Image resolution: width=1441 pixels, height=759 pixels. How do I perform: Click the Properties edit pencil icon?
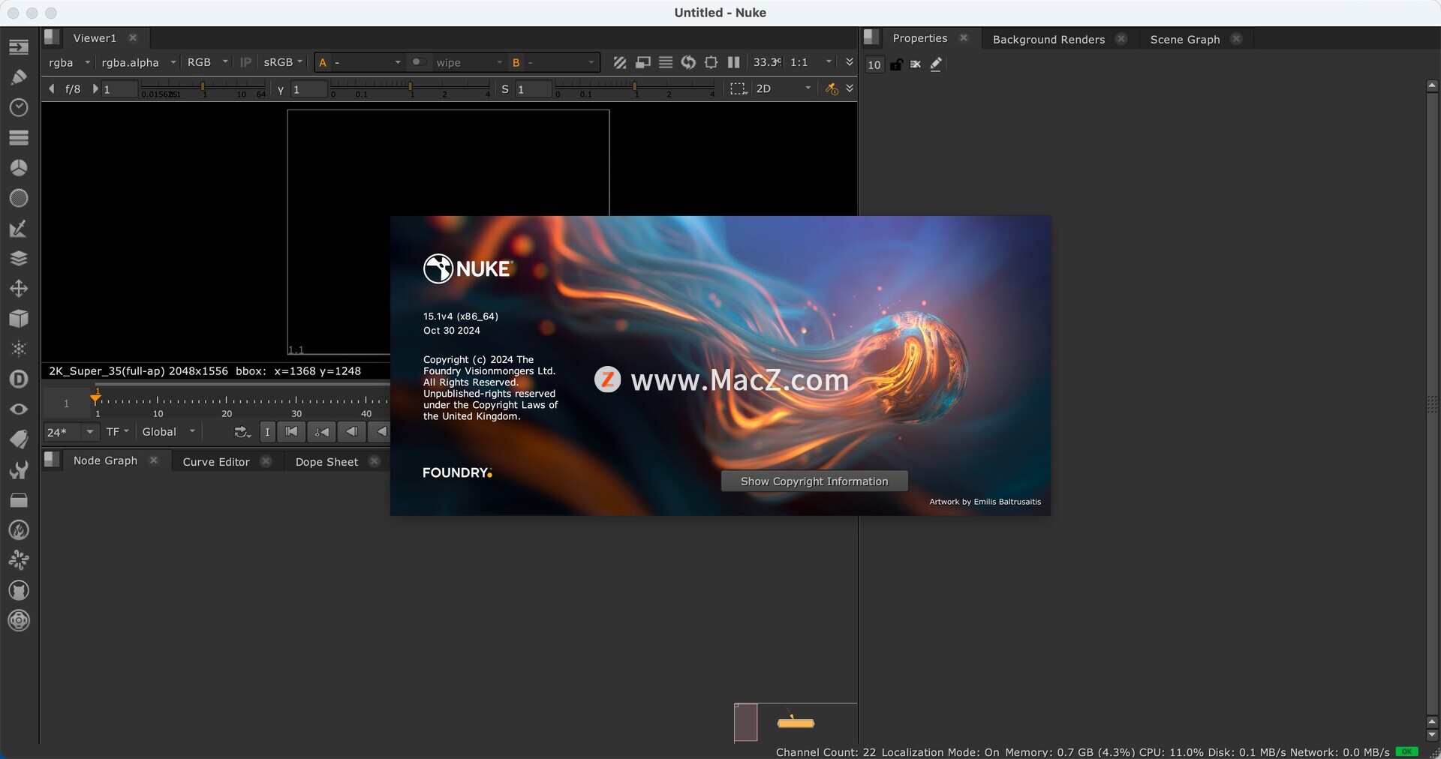tap(936, 64)
